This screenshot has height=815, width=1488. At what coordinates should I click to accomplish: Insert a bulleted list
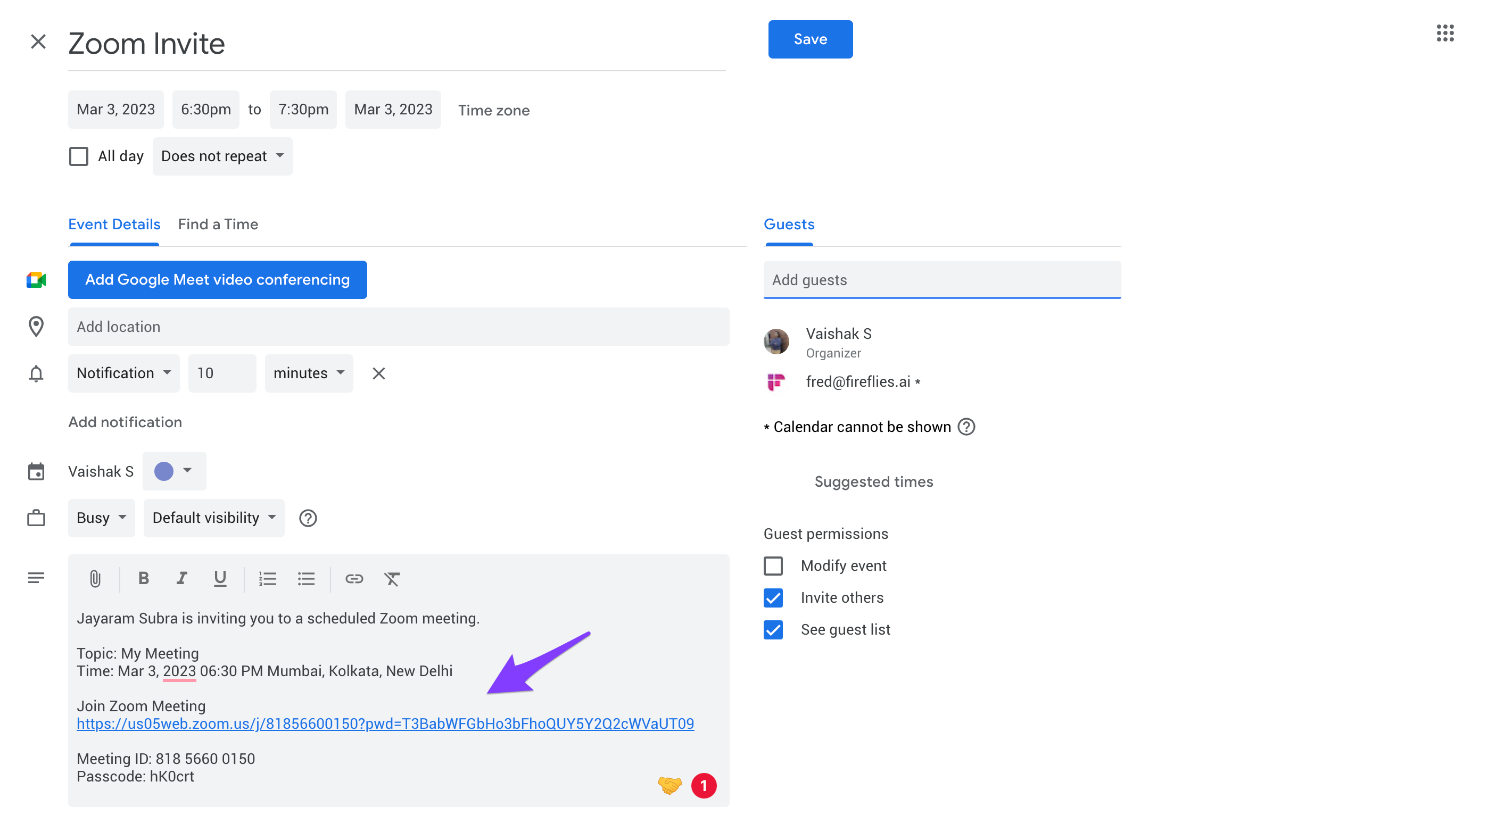coord(306,579)
